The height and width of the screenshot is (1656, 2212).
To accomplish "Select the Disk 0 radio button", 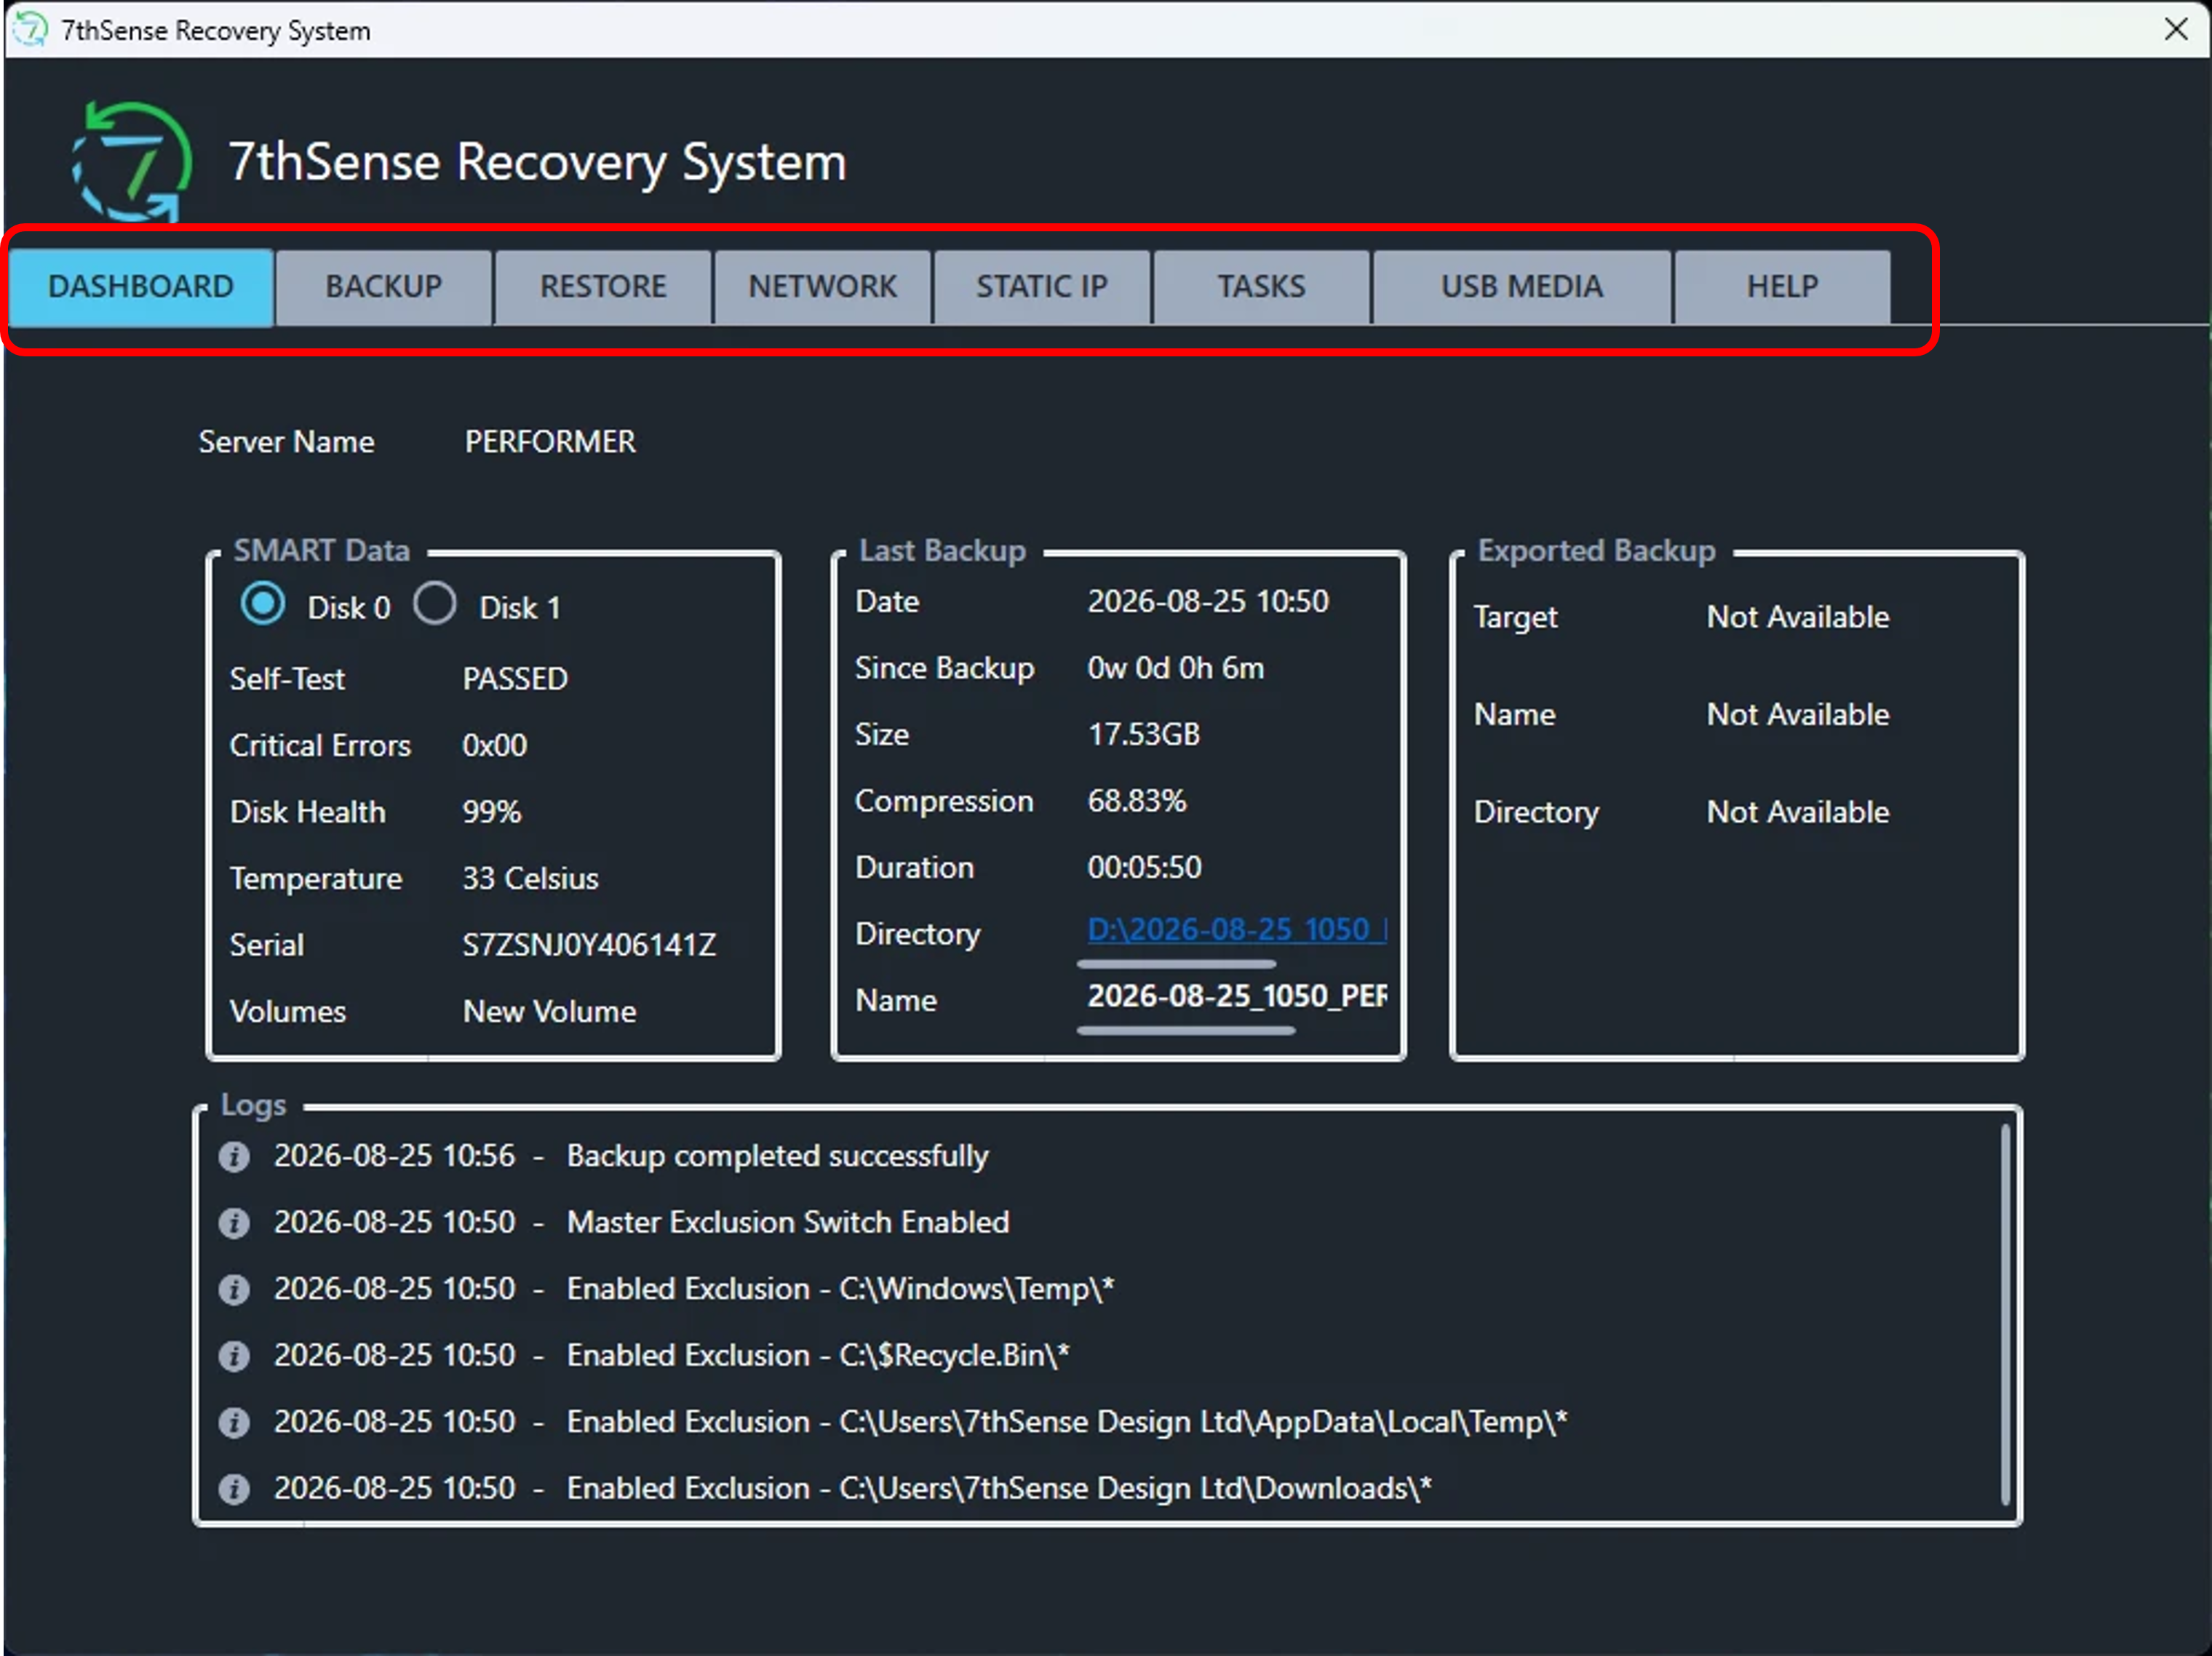I will [263, 604].
